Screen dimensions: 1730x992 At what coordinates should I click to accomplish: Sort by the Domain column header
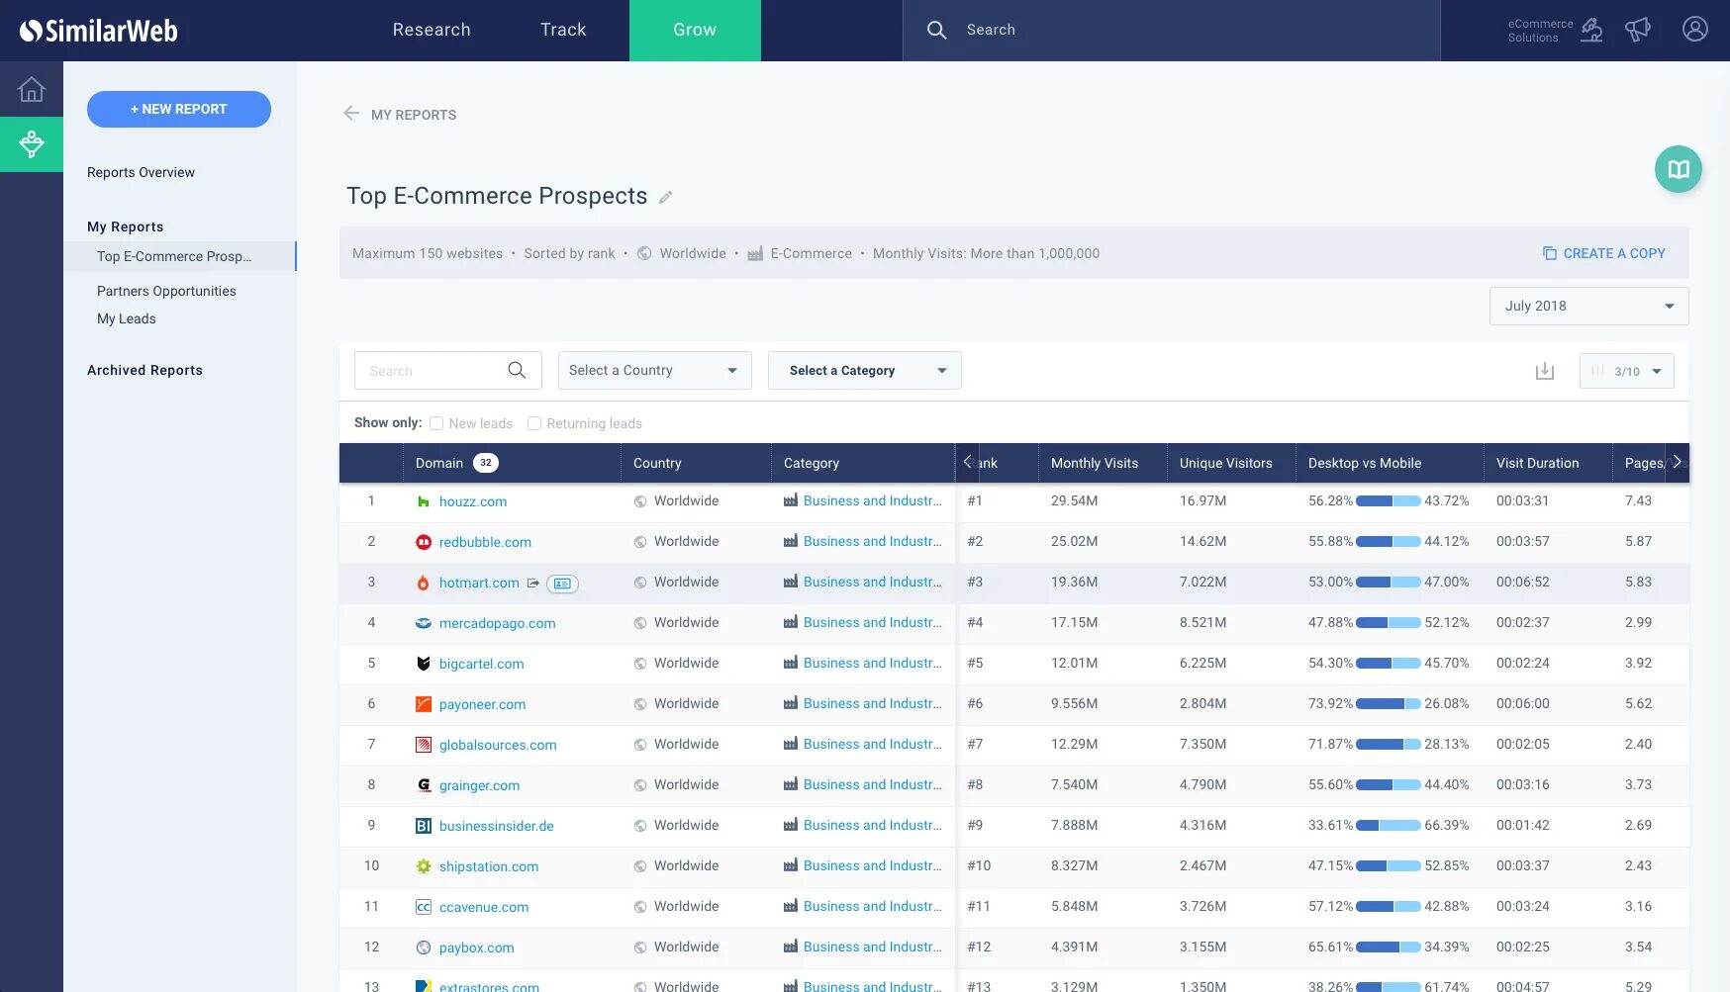pos(439,463)
